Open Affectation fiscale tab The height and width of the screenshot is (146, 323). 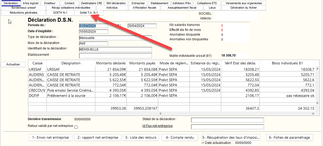144,8
